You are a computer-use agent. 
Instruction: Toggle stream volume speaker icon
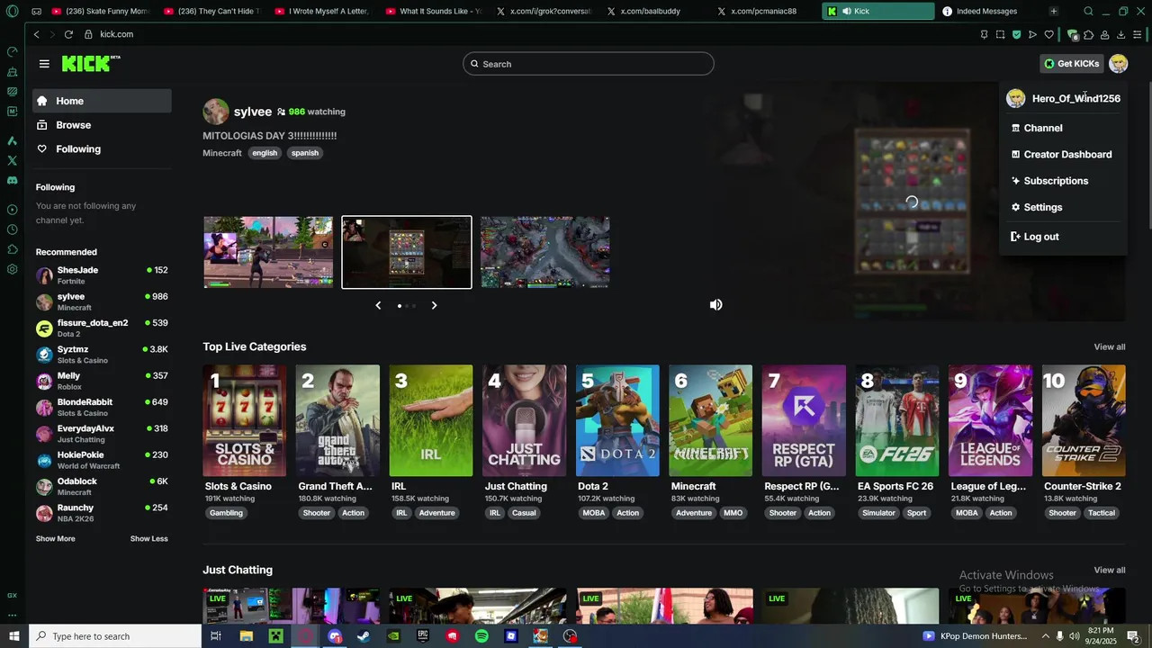[x=715, y=305]
